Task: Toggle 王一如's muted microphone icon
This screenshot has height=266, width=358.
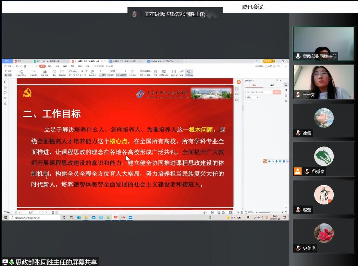Action: click(298, 95)
